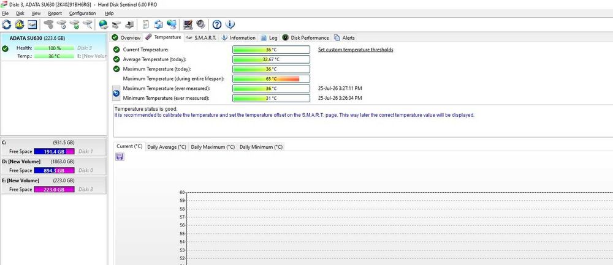Click the plain gray disk test icon
The height and width of the screenshot is (265, 613).
pyautogui.click(x=48, y=24)
